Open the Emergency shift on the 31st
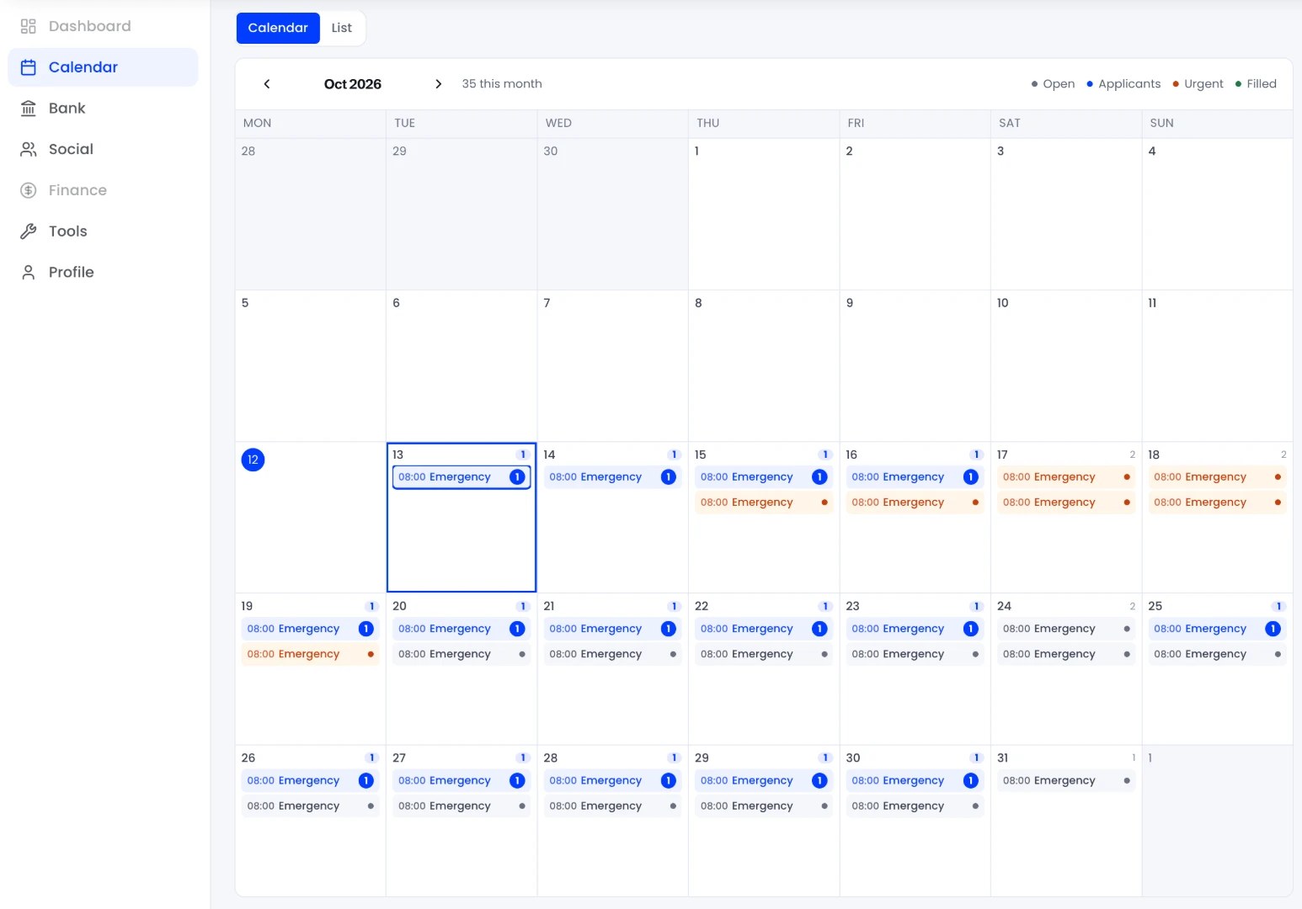1302x909 pixels. coord(1066,781)
